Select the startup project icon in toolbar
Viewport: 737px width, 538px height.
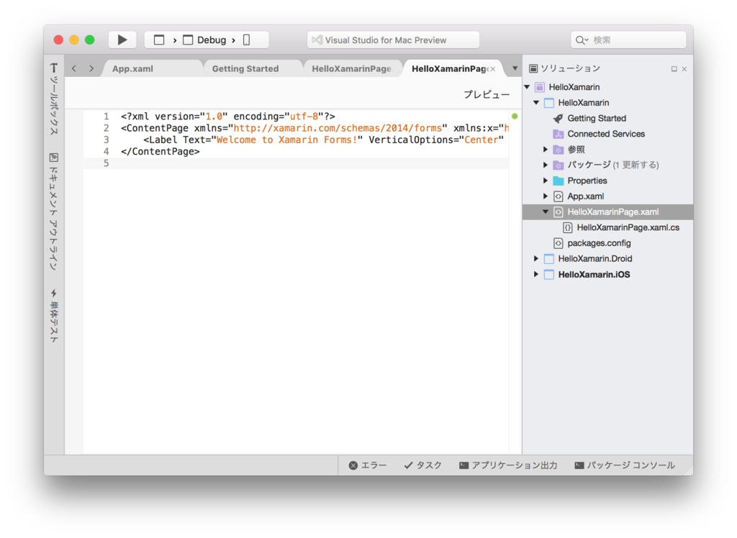point(159,40)
